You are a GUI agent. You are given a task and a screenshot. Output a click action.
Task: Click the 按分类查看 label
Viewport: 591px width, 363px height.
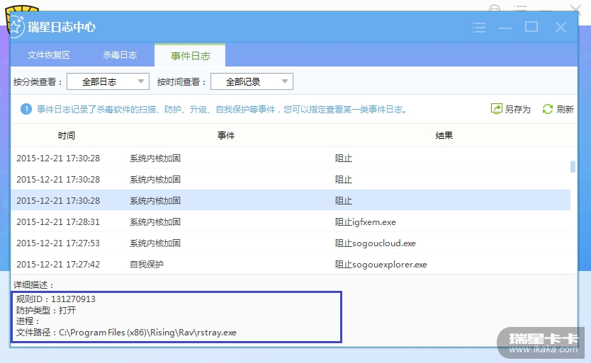[x=38, y=81]
